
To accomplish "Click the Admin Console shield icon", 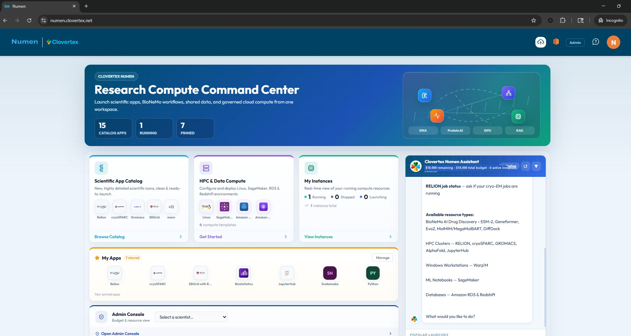I will (x=101, y=317).
